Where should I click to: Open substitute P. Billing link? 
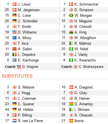tap(25, 115)
